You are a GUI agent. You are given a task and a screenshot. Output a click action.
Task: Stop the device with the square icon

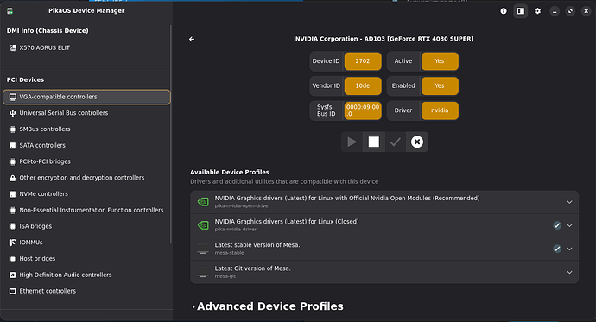point(374,142)
